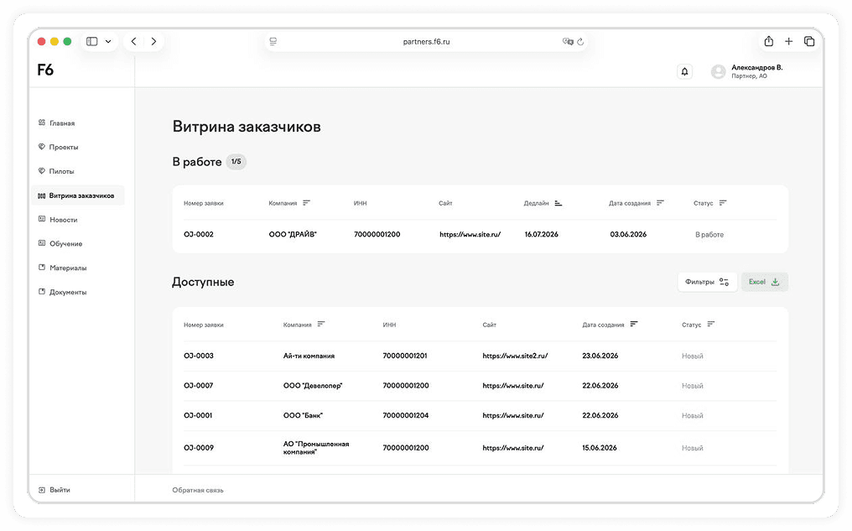852x531 pixels.
Task: Open request OJ-0003
Action: [x=199, y=356]
